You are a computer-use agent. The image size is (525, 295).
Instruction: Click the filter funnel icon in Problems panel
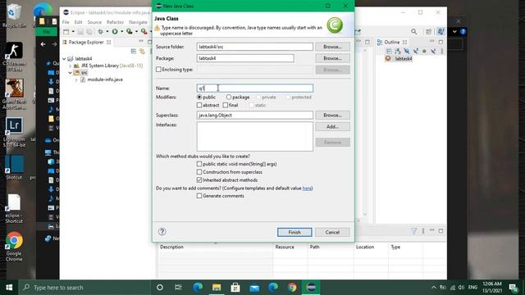[414, 231]
